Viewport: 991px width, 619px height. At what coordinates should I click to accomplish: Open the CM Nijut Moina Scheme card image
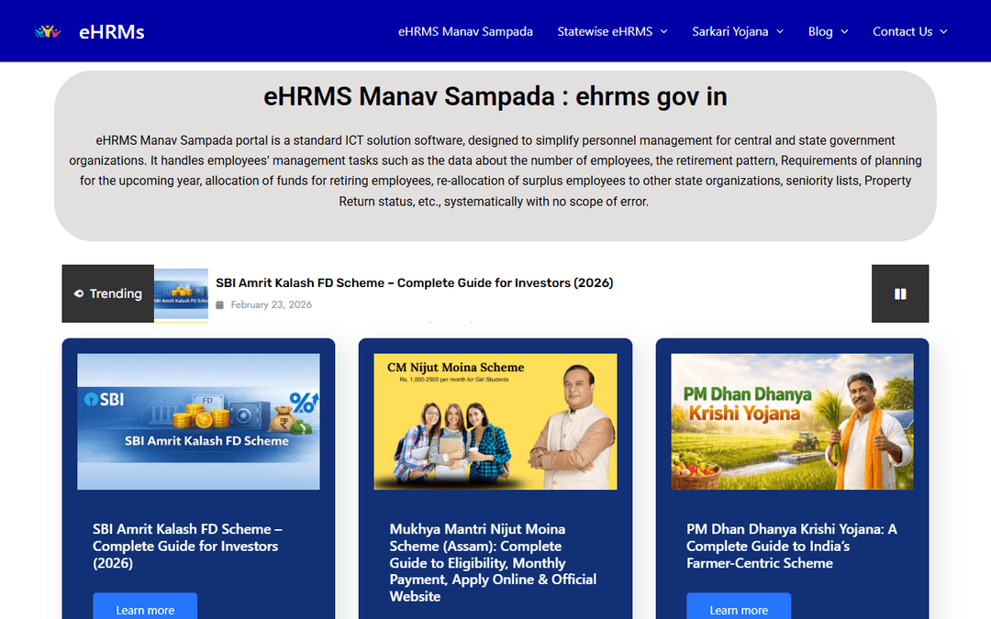pos(495,421)
